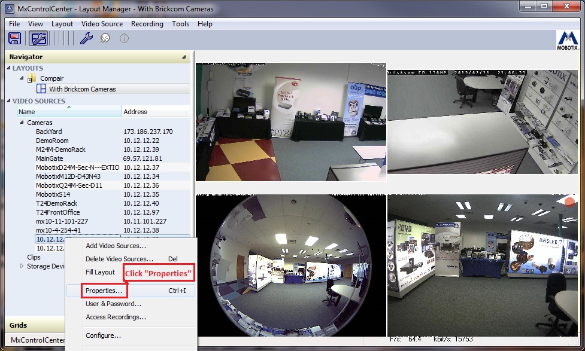Select the top-right overhead desk camera view
Viewport: 585px width, 351px height.
click(483, 122)
